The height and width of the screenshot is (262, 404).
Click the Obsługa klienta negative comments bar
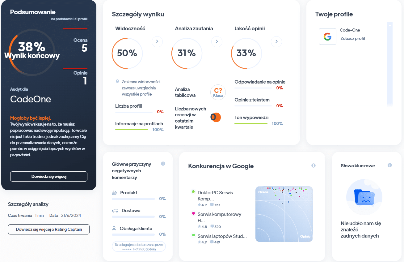133,234
